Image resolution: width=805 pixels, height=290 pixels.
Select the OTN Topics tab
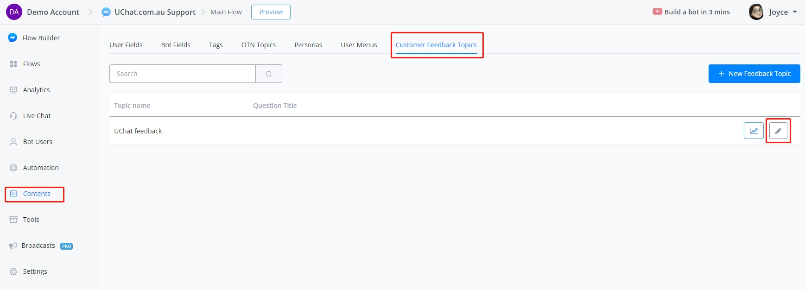pos(258,45)
